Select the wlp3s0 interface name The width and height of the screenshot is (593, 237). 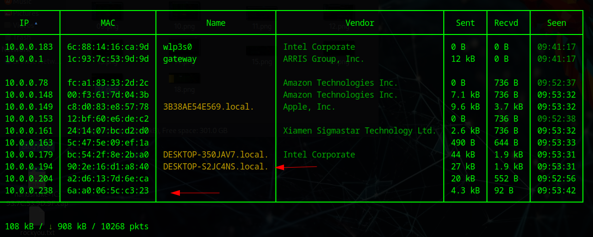coord(178,47)
